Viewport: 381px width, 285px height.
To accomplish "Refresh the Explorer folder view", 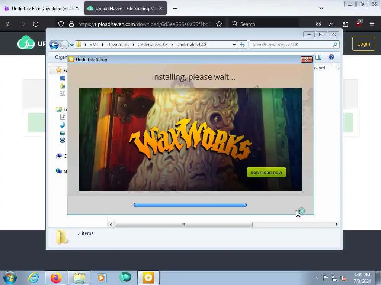I will pos(243,45).
